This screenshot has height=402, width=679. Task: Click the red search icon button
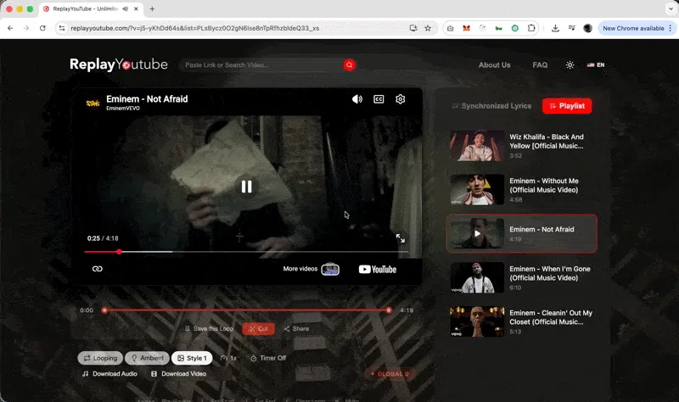click(349, 65)
